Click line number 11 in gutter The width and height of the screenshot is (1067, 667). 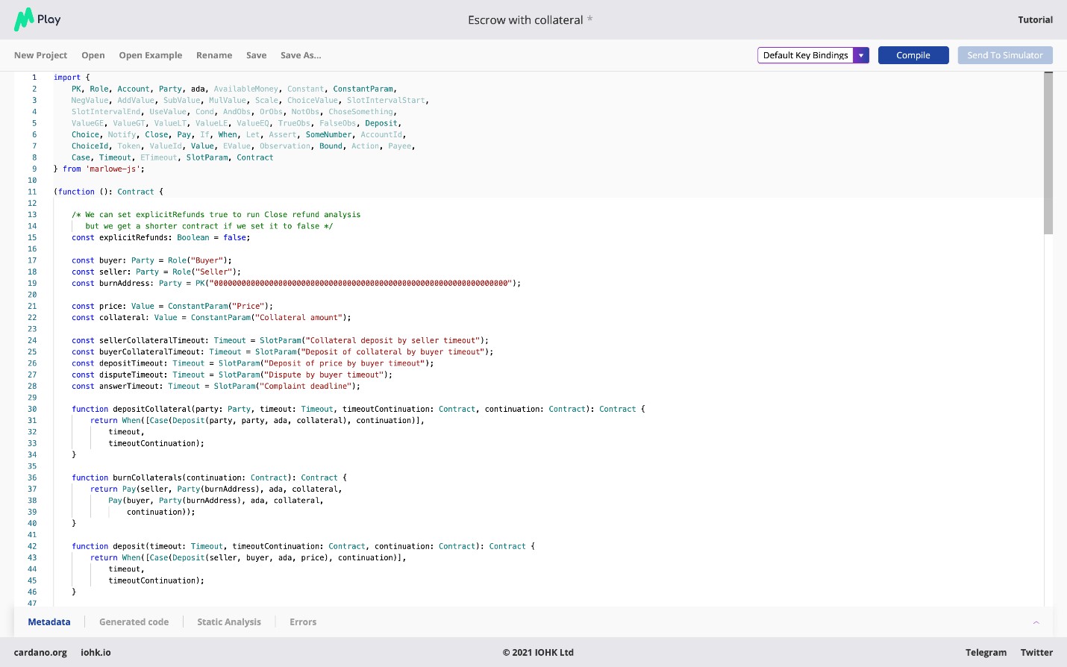pyautogui.click(x=32, y=192)
